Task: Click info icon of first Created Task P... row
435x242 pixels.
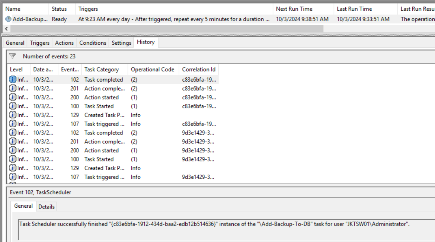Action: pos(13,115)
